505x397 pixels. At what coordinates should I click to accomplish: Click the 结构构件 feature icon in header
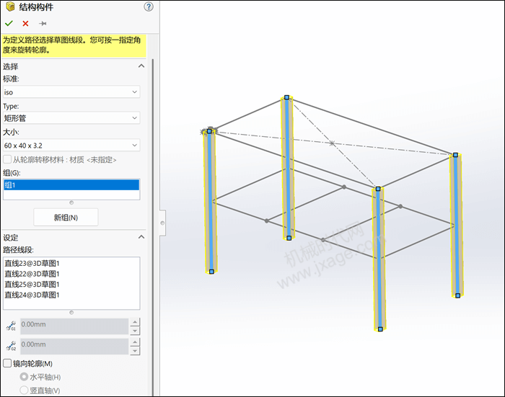point(10,6)
